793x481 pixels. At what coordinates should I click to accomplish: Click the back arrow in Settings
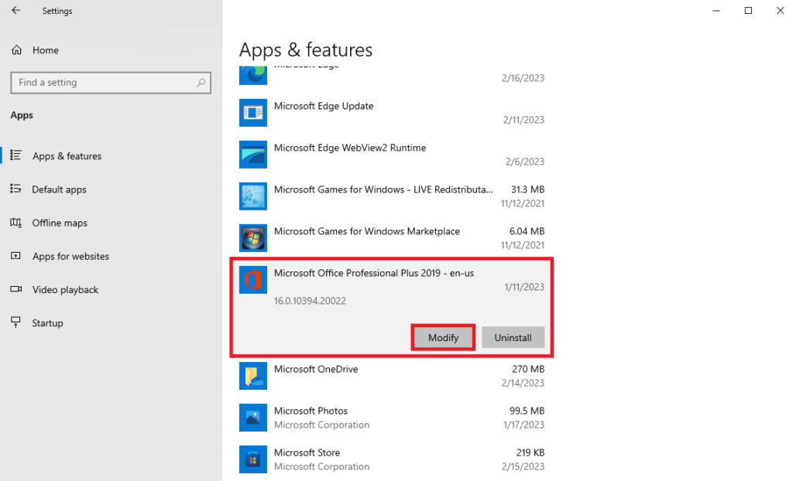click(16, 11)
